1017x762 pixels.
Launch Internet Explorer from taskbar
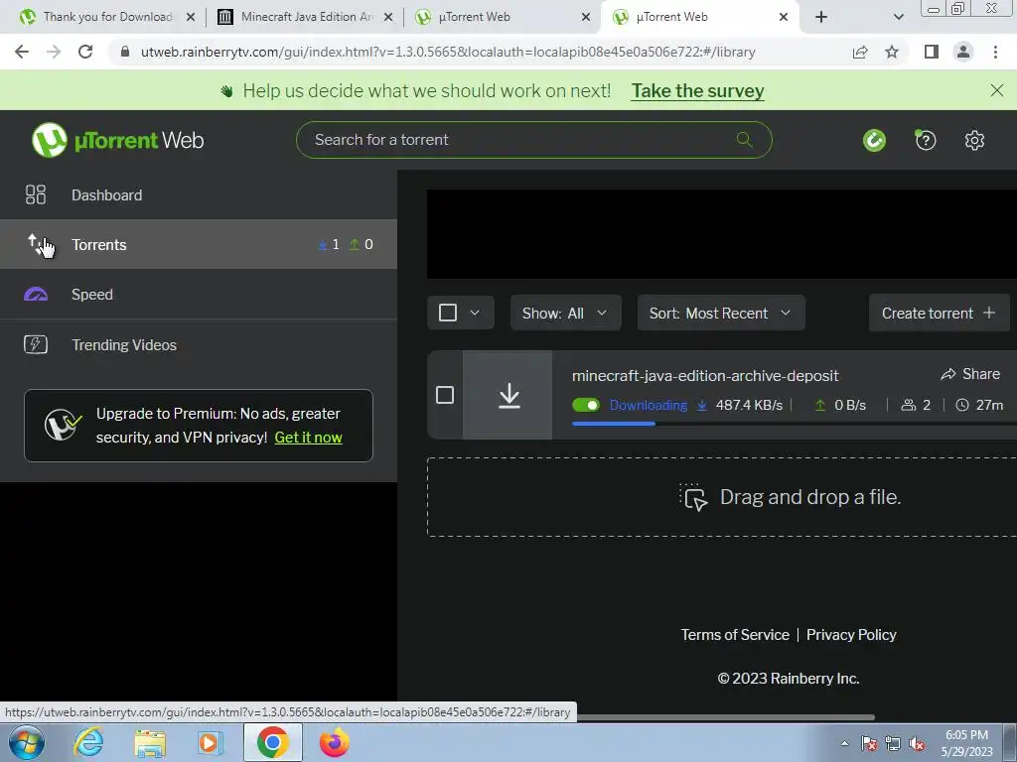click(x=88, y=742)
